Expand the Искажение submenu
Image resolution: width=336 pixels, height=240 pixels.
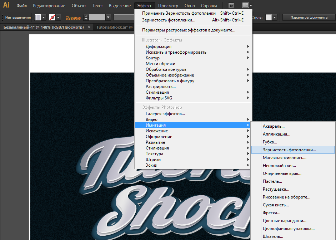point(193,131)
